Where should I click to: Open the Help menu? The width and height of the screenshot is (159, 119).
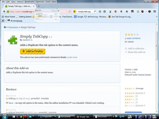click(x=54, y=2)
